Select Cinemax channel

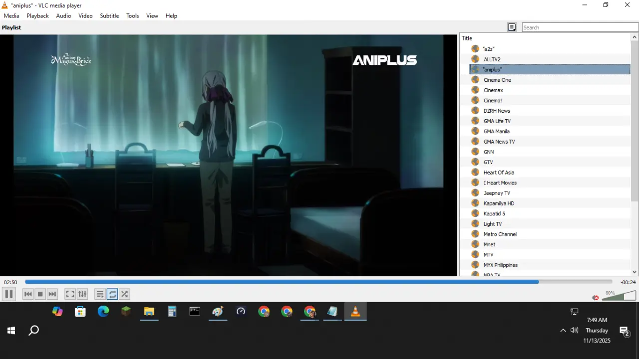[x=550, y=90]
